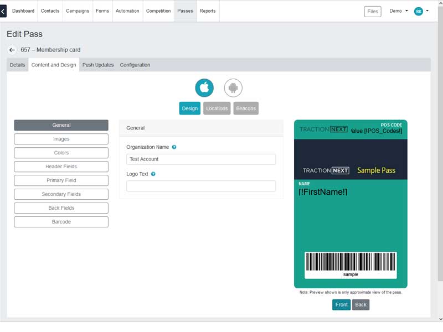
Task: Select the Android platform icon
Action: (x=233, y=87)
